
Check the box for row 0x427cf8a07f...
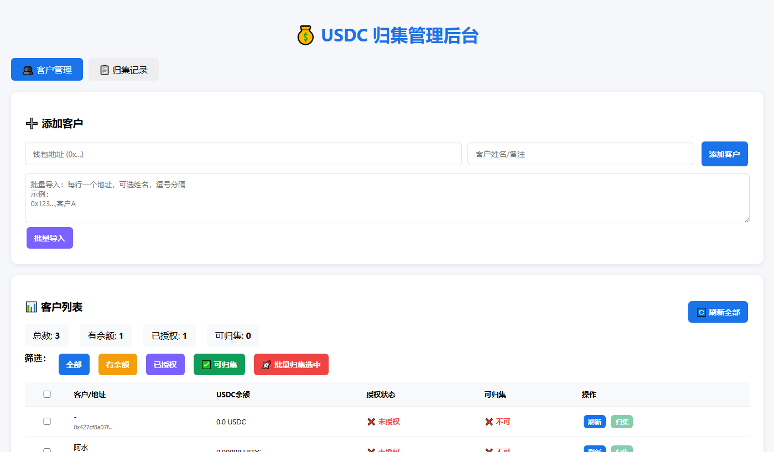pyautogui.click(x=47, y=421)
